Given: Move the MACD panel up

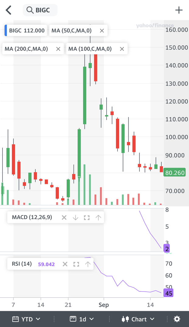Looking at the screenshot, I should 98,217.
